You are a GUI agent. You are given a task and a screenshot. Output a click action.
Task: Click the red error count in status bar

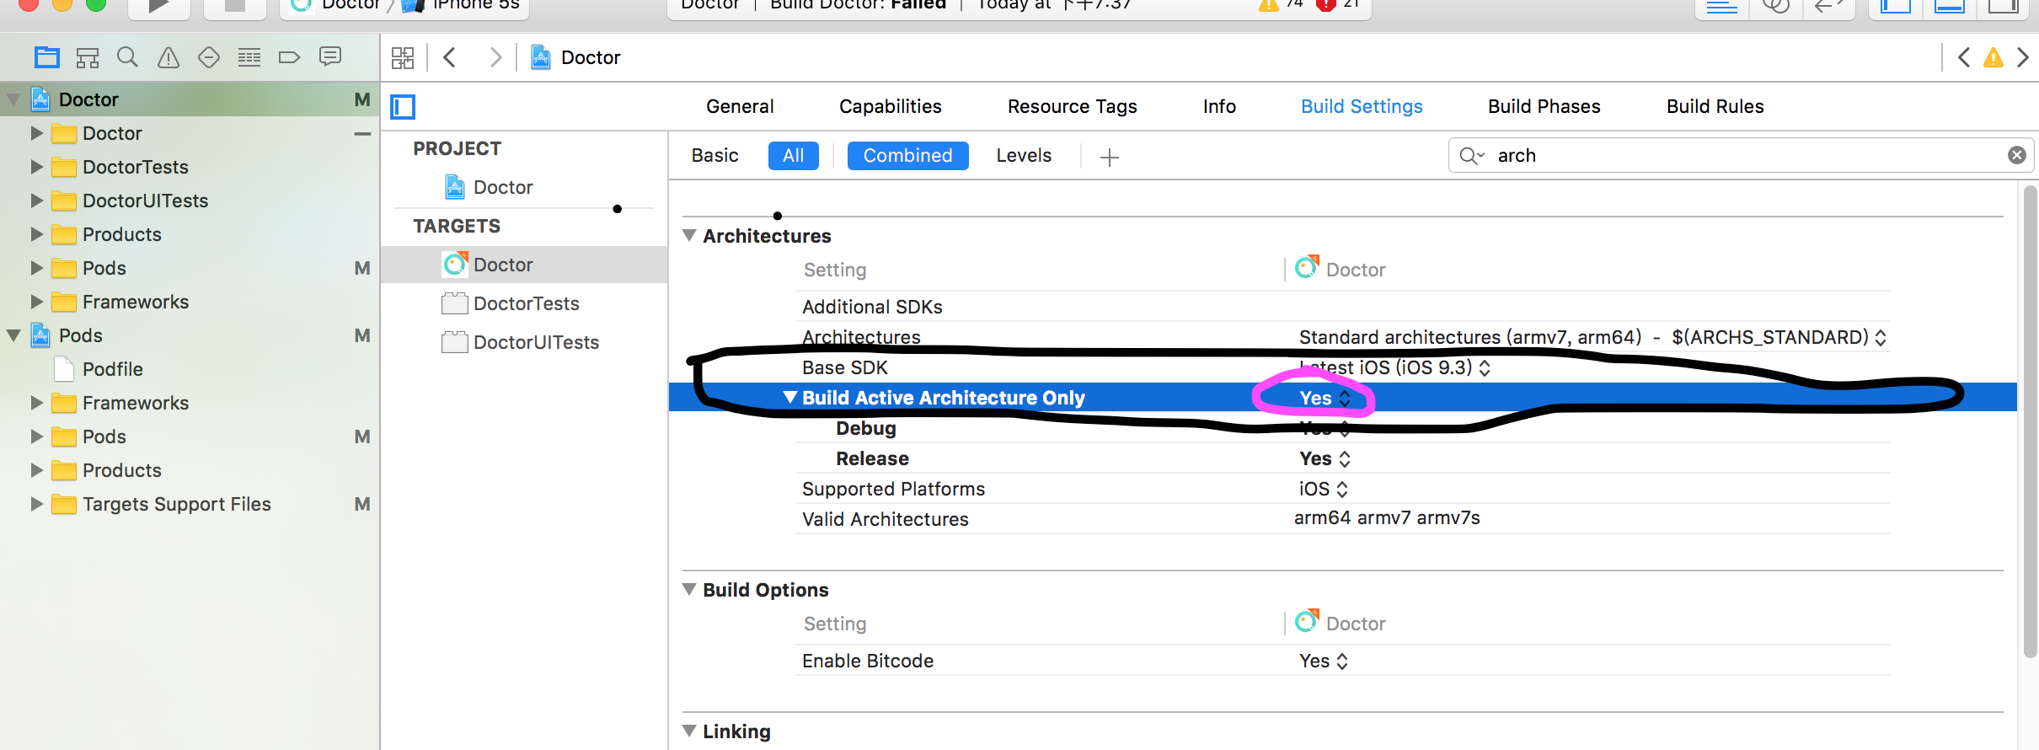coord(1340,5)
